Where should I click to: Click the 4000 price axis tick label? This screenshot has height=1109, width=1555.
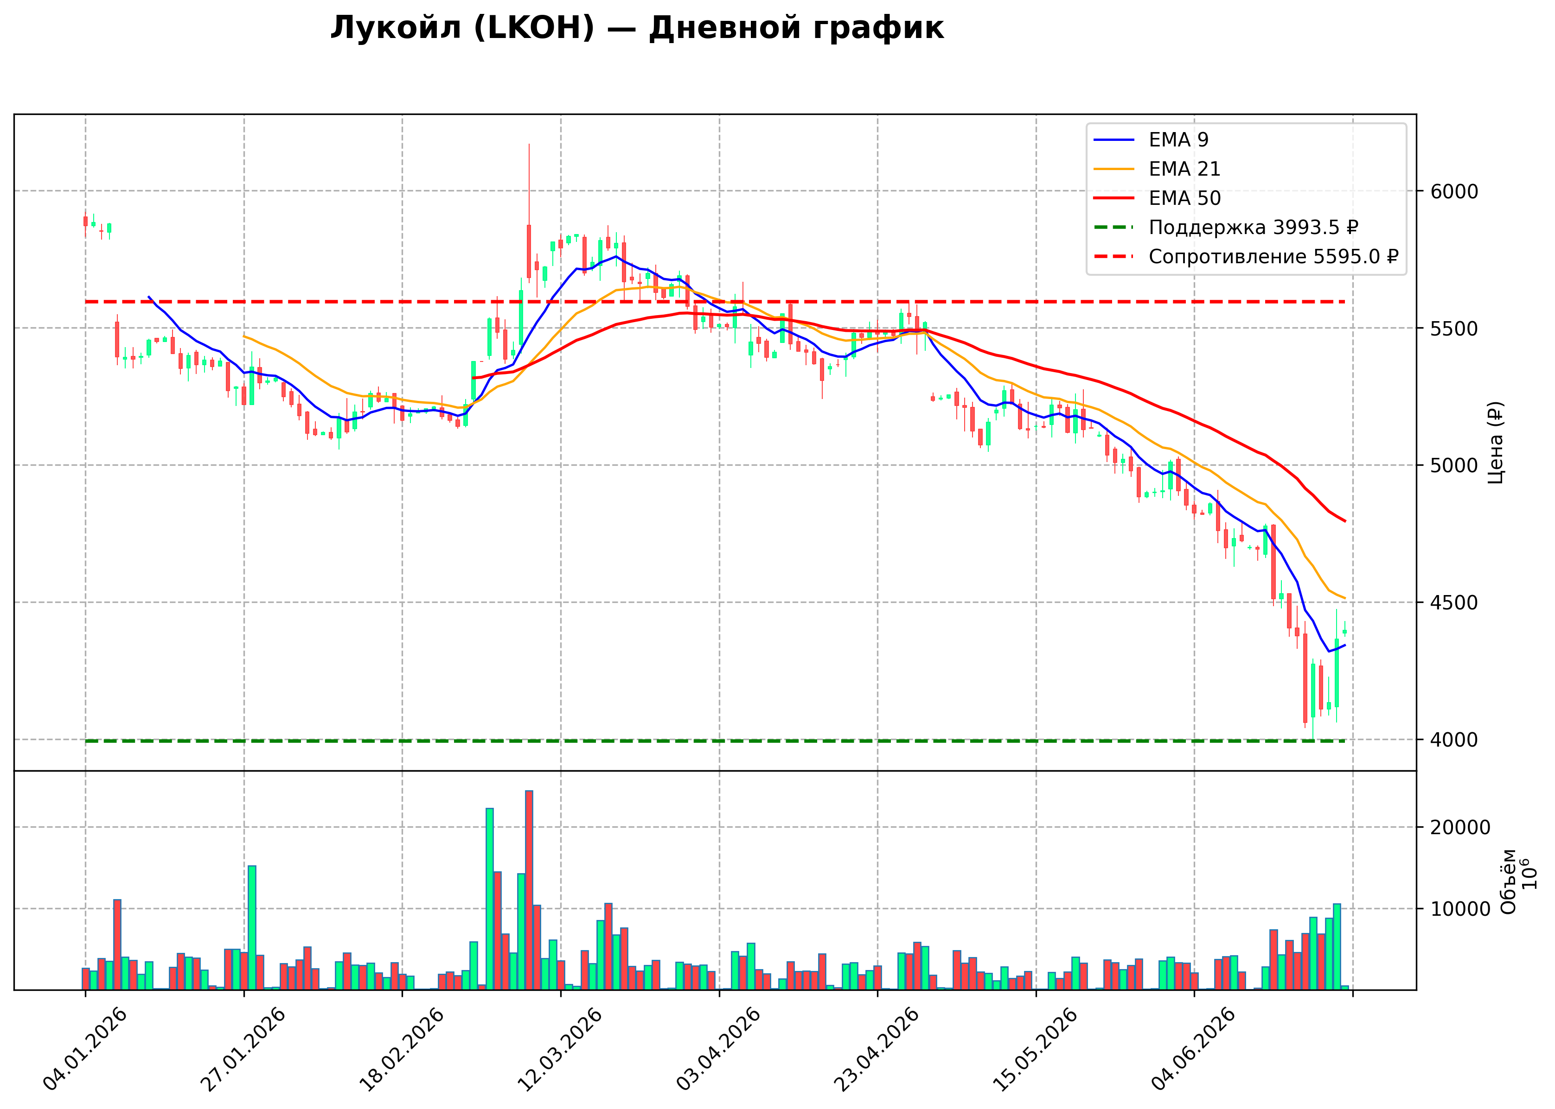1454,740
